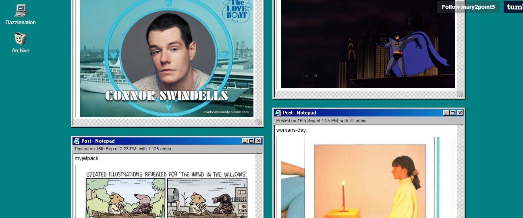Viewport: 523px width, 218px height.
Task: Minimize the 2:23 PM Post - Notepad window
Action: [x=245, y=141]
